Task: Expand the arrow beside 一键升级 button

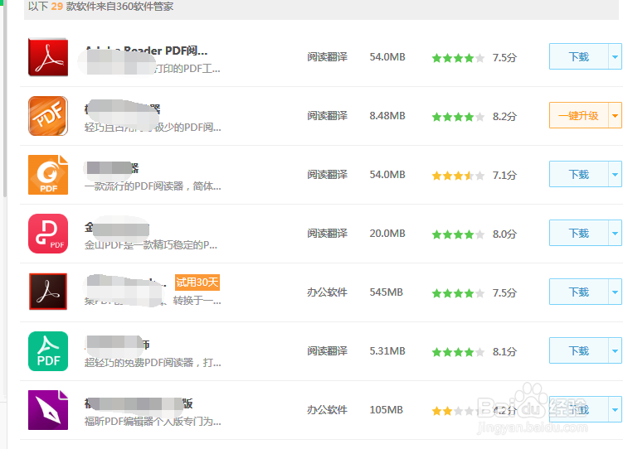Action: pos(615,115)
